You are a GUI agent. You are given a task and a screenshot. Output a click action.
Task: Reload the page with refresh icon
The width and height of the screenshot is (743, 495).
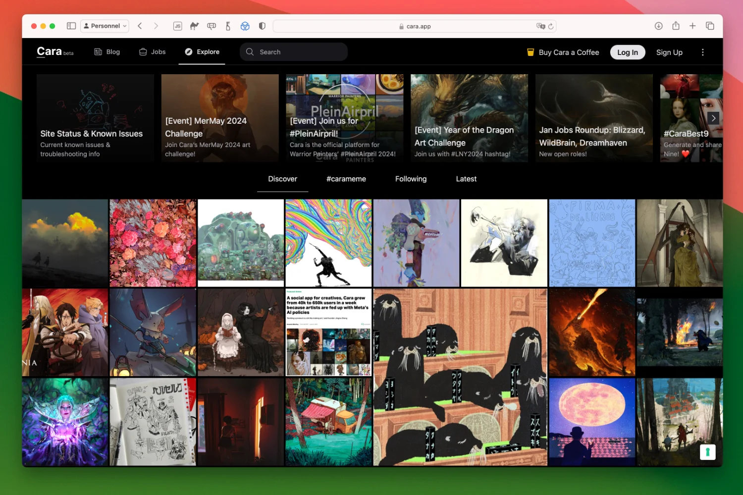551,26
